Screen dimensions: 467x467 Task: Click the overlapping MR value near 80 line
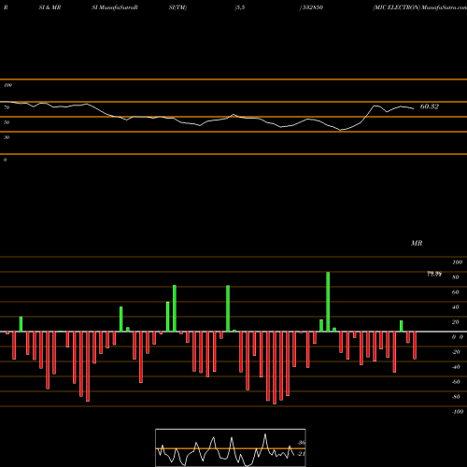434,274
